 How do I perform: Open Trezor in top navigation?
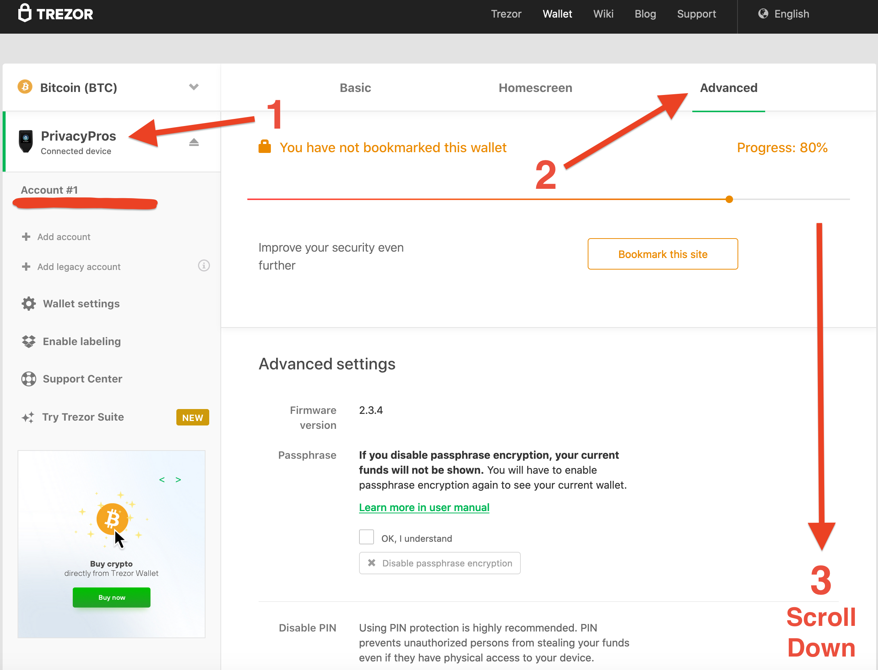click(x=506, y=13)
